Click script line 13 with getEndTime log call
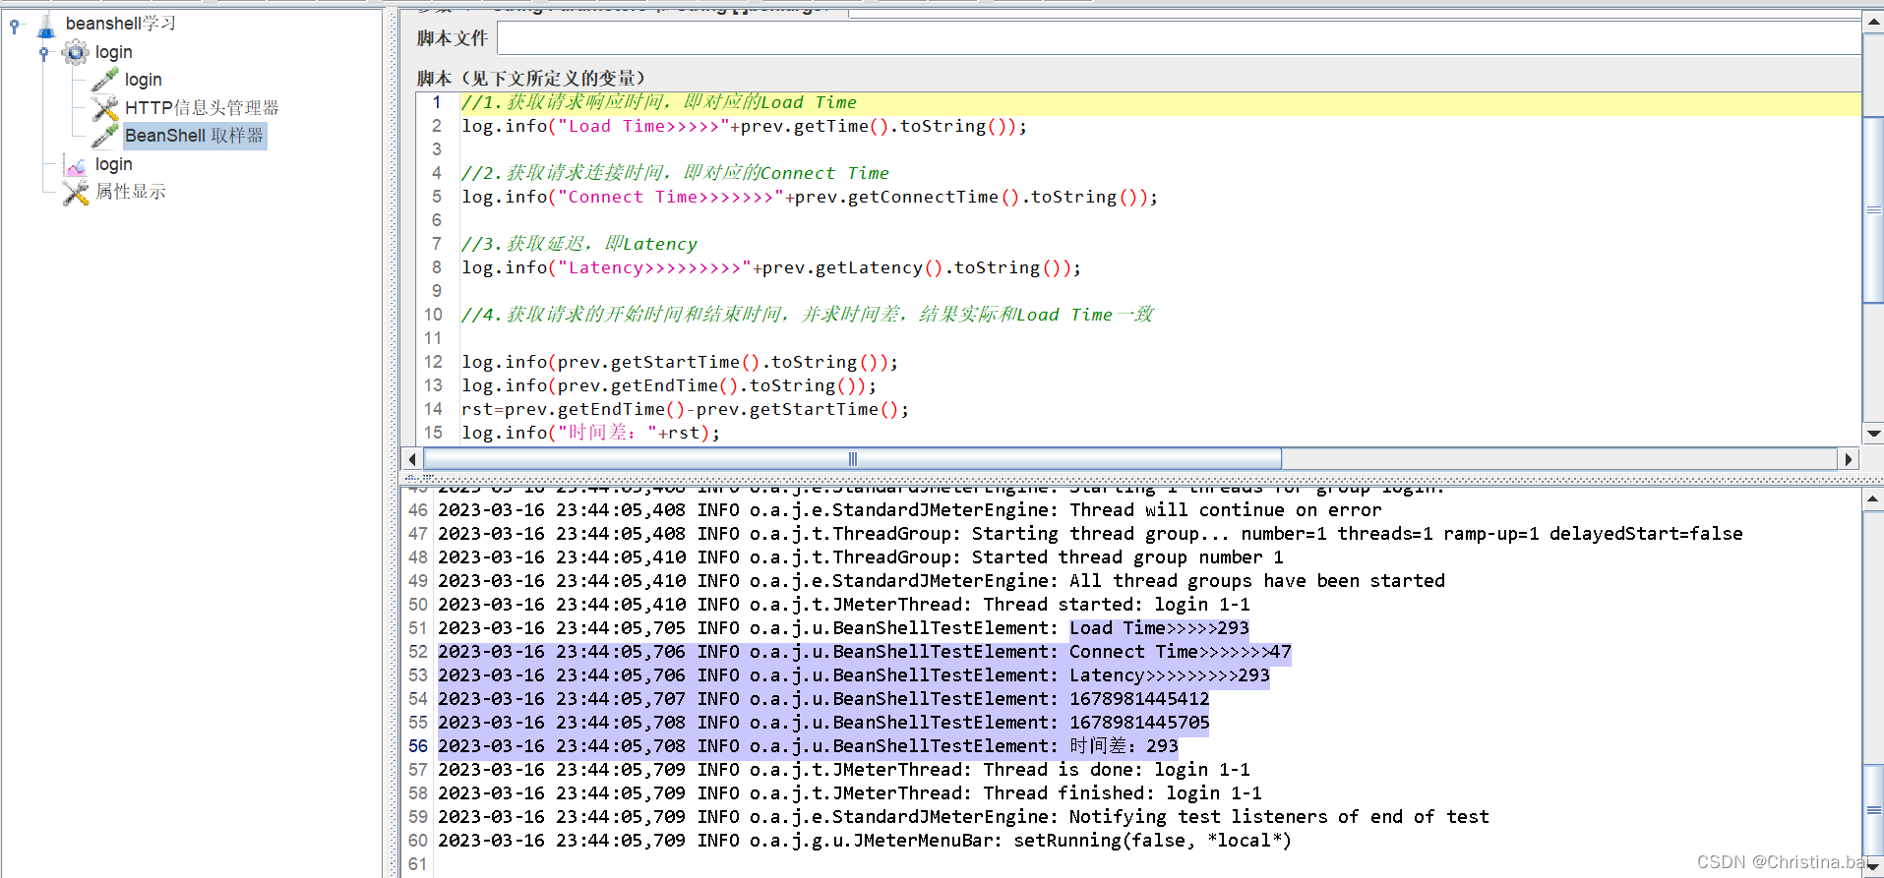Screen dimensions: 1884x878 (669, 385)
